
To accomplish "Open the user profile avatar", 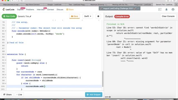I will 173,9.
